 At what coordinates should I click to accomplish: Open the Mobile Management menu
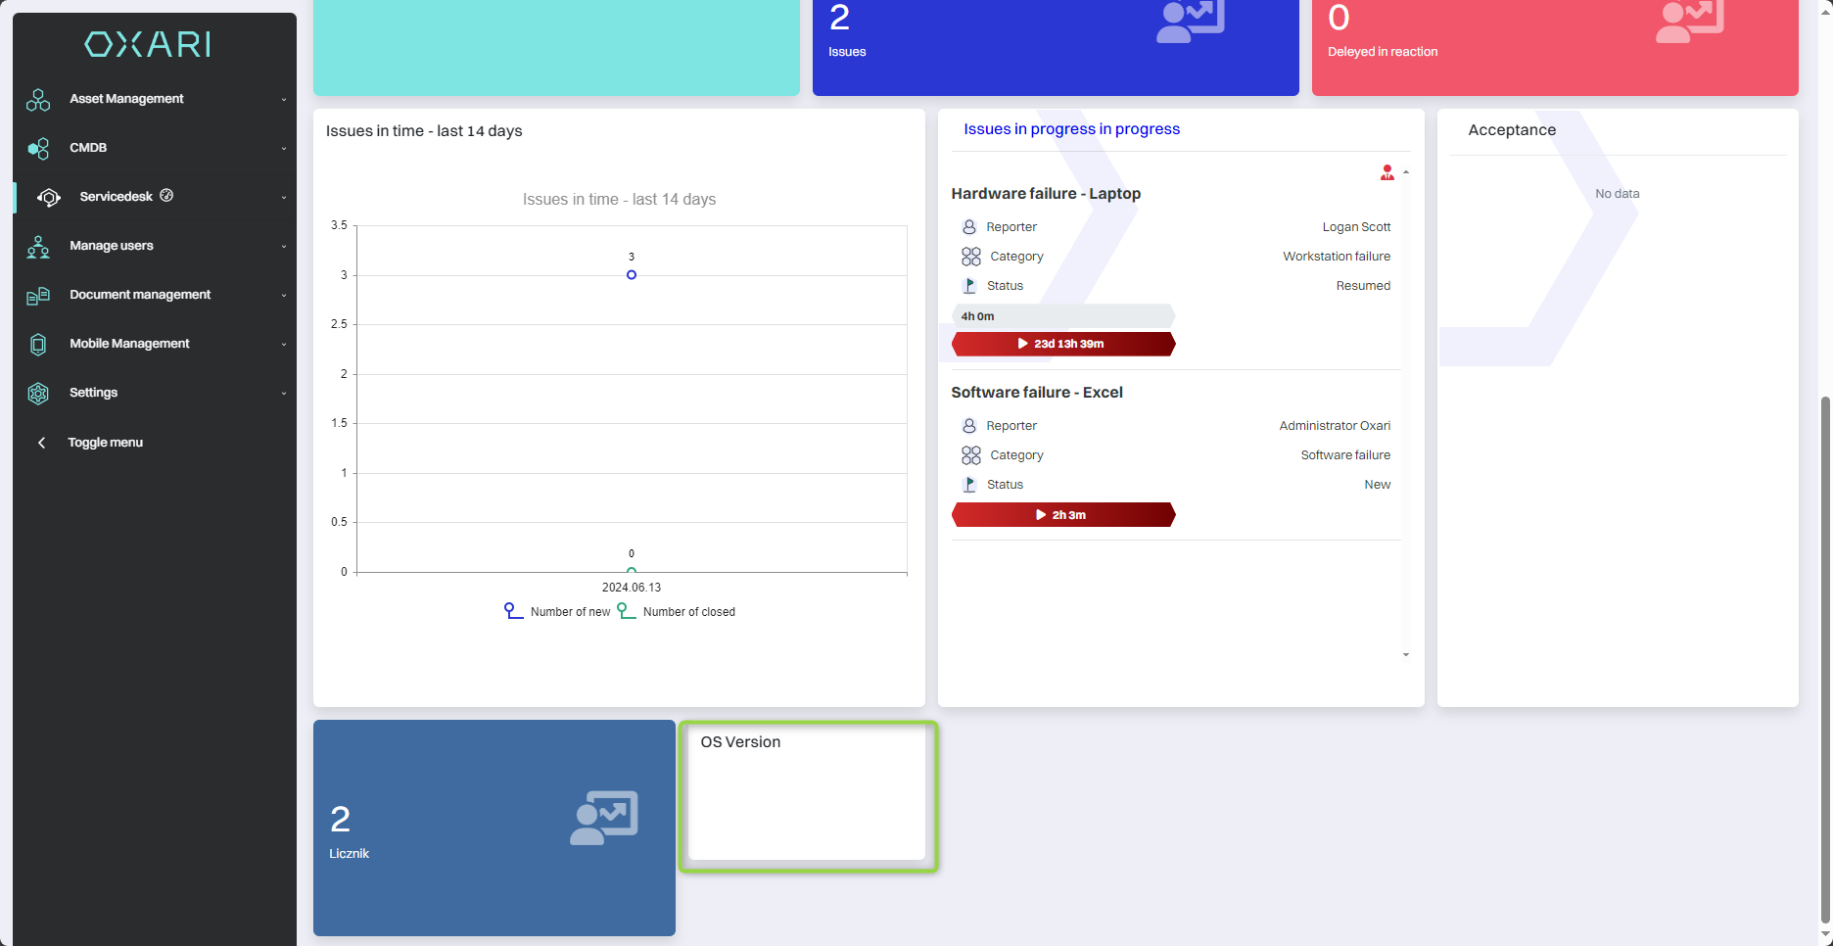click(x=129, y=344)
